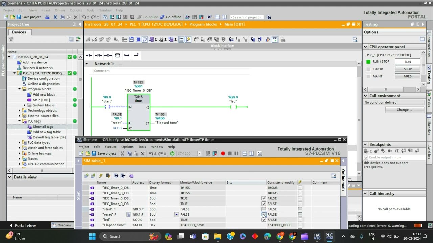This screenshot has width=433, height=243.
Task: Select the Devices tab in Project tree
Action: point(19,32)
